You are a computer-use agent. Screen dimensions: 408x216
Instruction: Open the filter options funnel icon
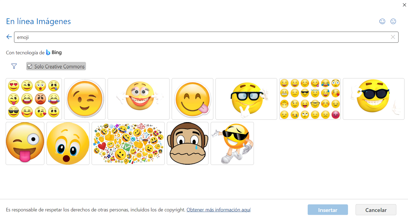pyautogui.click(x=14, y=66)
